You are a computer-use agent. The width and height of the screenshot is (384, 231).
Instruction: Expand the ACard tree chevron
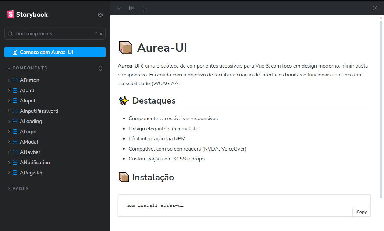[x=9, y=90]
